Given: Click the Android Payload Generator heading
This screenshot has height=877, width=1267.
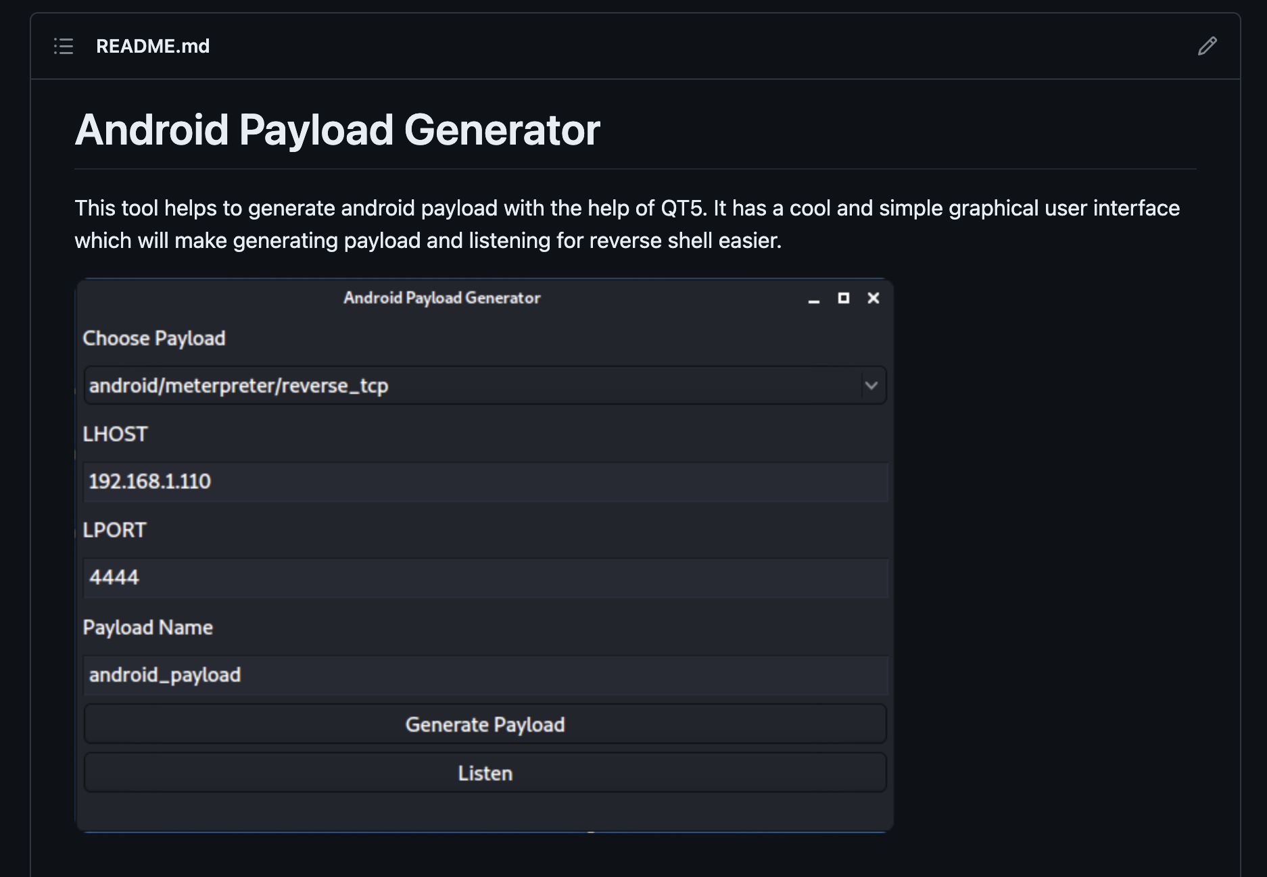Looking at the screenshot, I should [x=337, y=130].
